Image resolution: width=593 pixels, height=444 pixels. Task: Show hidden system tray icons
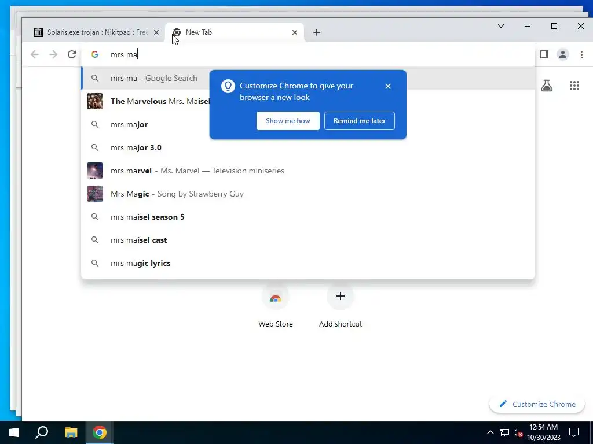[490, 432]
